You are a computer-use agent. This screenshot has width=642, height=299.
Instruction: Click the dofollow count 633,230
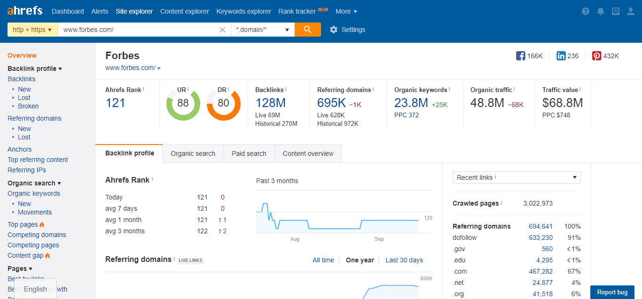click(x=541, y=238)
